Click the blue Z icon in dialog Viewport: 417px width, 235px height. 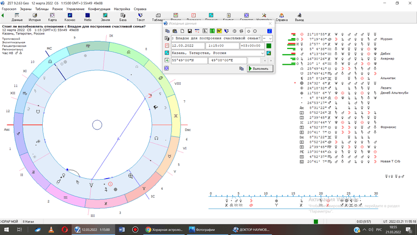(x=269, y=31)
